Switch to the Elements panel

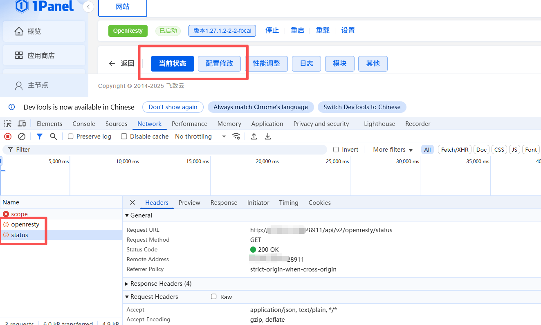point(49,123)
